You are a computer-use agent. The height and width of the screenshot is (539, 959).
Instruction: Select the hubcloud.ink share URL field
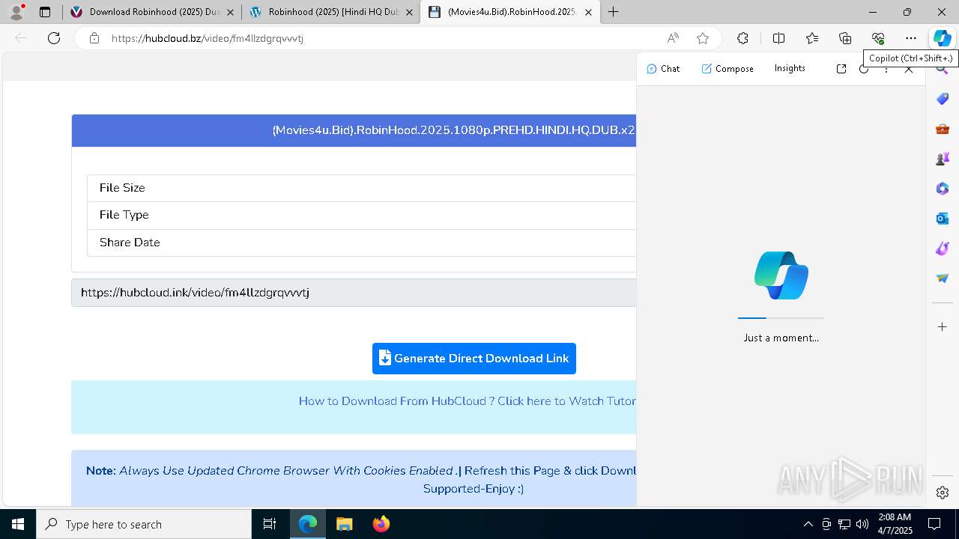click(x=354, y=293)
